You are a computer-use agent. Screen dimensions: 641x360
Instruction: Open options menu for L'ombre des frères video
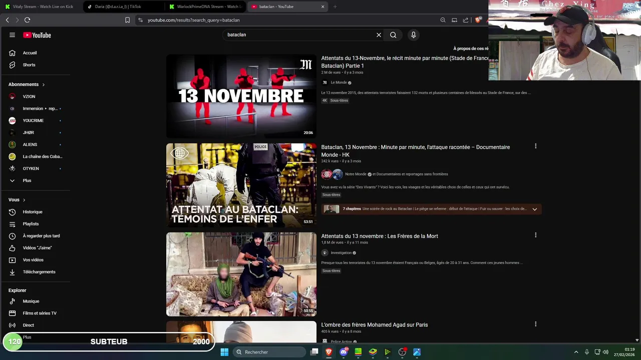coord(535,324)
